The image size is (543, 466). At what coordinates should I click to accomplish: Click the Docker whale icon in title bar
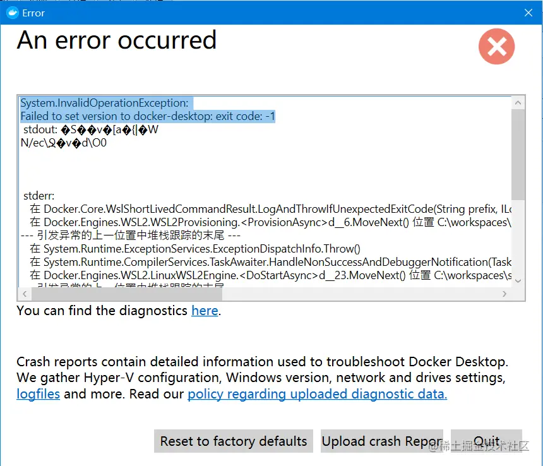13,13
